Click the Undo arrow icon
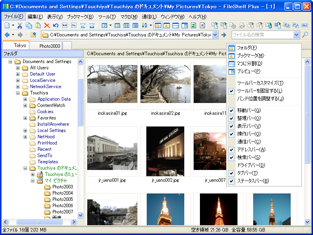Image resolution: width=313 pixels, height=235 pixels. [x=56, y=25]
